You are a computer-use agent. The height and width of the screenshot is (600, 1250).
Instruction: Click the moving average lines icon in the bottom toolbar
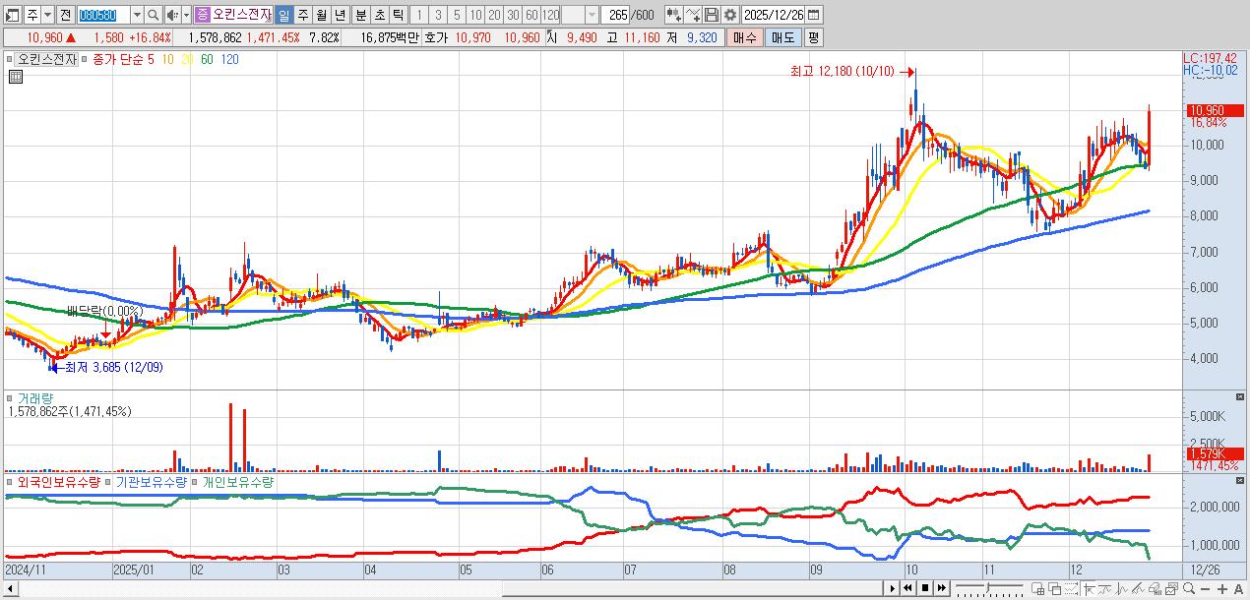tap(1105, 588)
